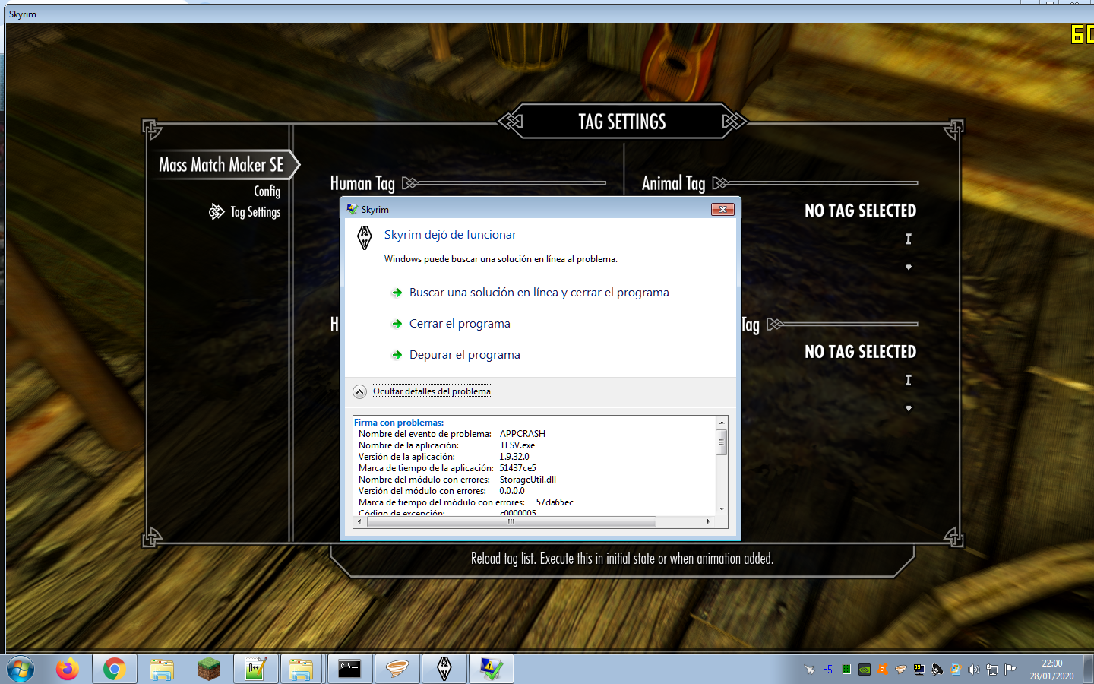This screenshot has width=1094, height=684.
Task: Open the Windows flag orbit tray icon
Action: [955, 670]
